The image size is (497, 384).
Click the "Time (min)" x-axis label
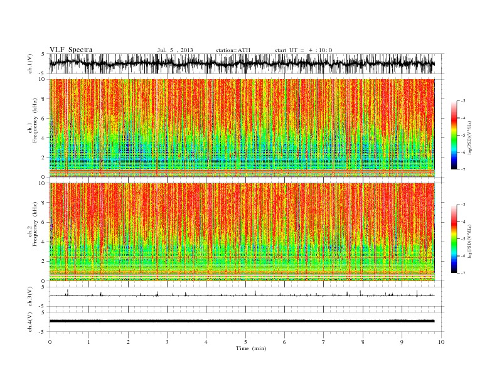(251, 348)
